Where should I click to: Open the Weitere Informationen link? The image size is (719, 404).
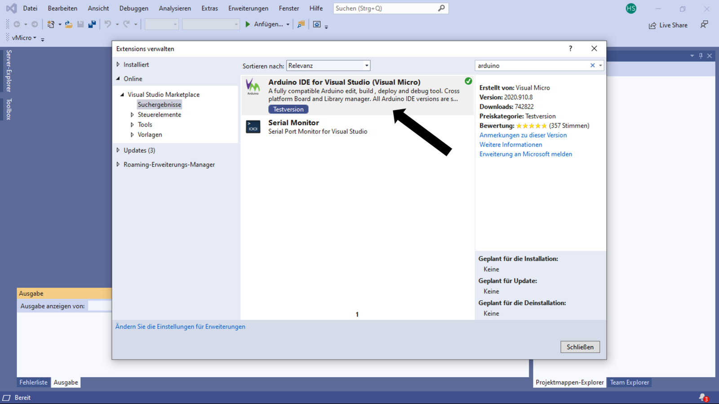click(510, 145)
